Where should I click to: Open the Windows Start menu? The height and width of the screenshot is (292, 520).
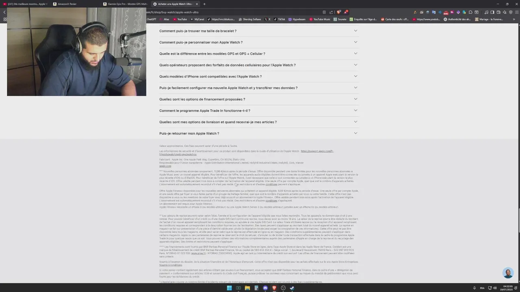(x=229, y=288)
